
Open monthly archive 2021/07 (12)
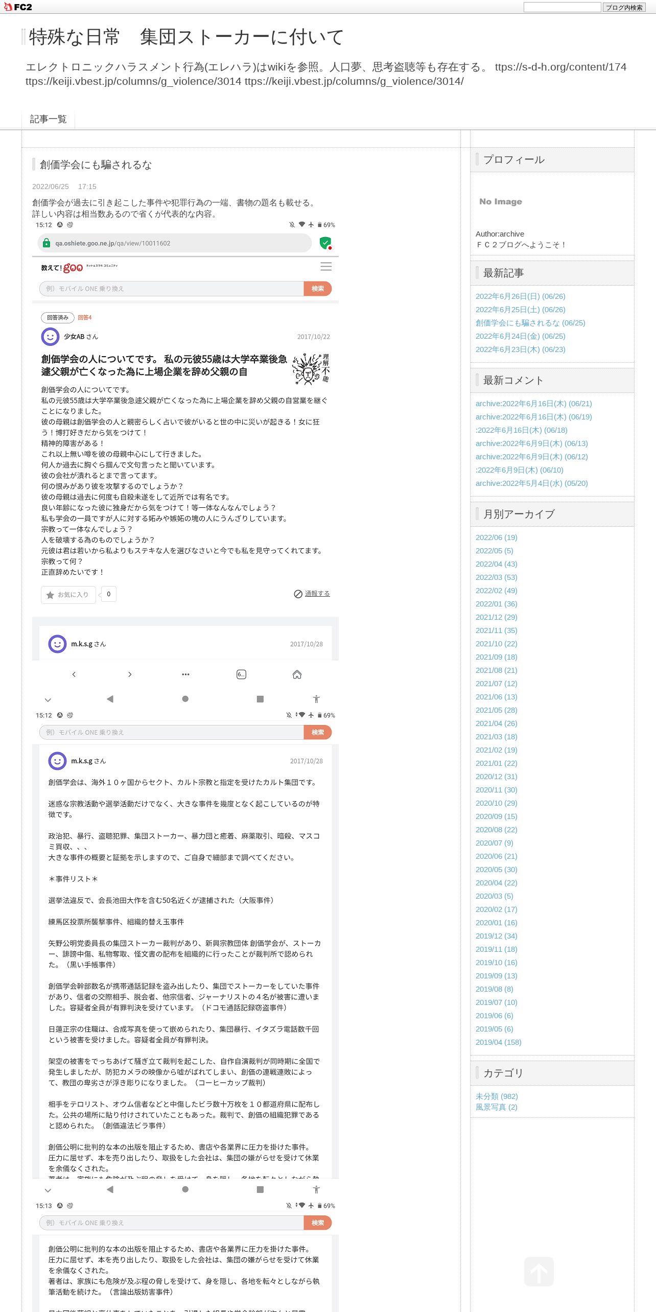[x=496, y=684]
